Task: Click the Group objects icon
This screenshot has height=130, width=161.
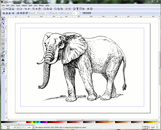Action: [66, 9]
